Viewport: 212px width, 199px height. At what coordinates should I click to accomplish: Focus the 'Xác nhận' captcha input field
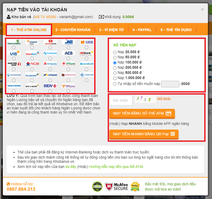click(121, 100)
